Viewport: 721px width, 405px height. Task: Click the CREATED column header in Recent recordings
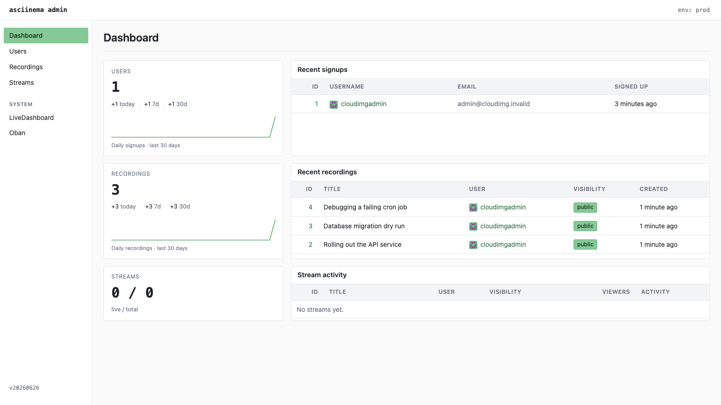click(x=654, y=189)
